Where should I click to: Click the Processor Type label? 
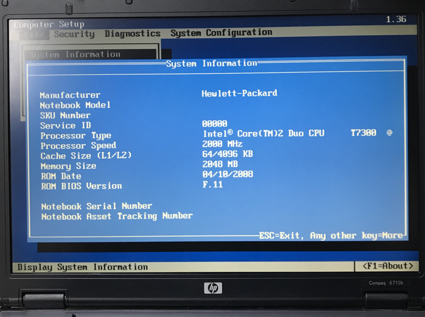(76, 136)
